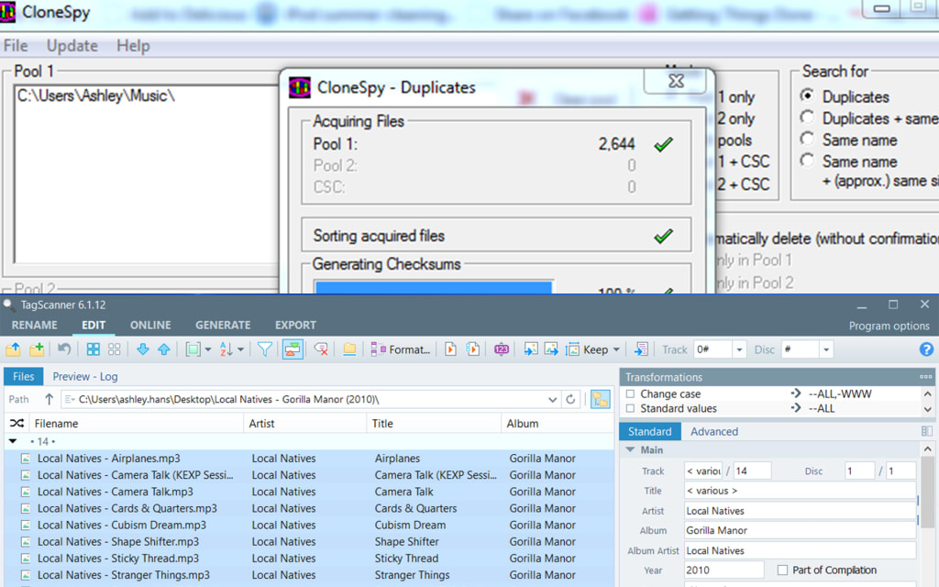
Task: Switch to the ONLINE tab
Action: coord(150,326)
